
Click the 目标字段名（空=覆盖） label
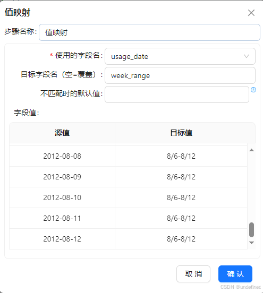tap(62, 74)
